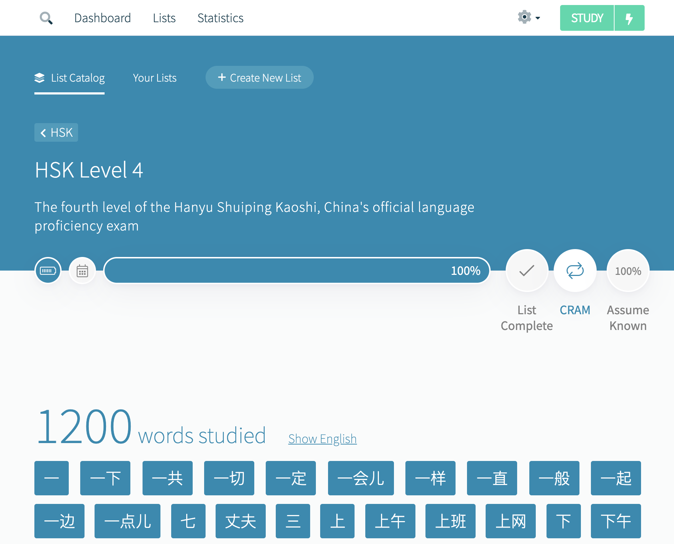
Task: Open word tile 上班
Action: pos(451,521)
